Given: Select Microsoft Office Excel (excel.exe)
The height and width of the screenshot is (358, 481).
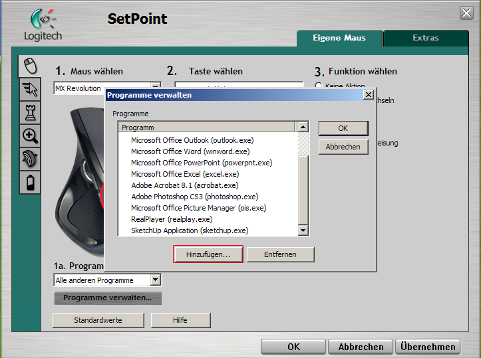Looking at the screenshot, I should 185,174.
